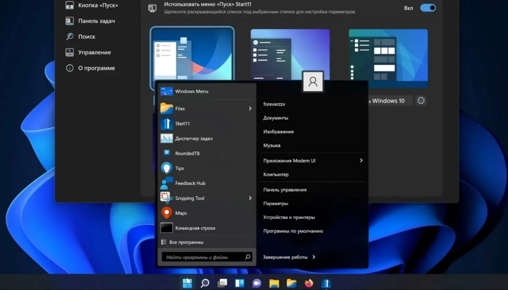Open Программы по умолчанию link
The height and width of the screenshot is (290, 508).
coord(293,231)
